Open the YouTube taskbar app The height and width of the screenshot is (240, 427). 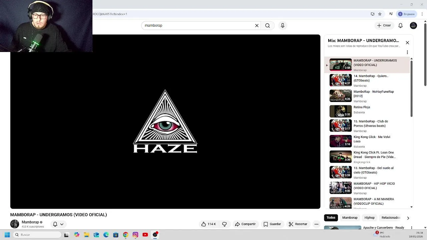[145, 235]
